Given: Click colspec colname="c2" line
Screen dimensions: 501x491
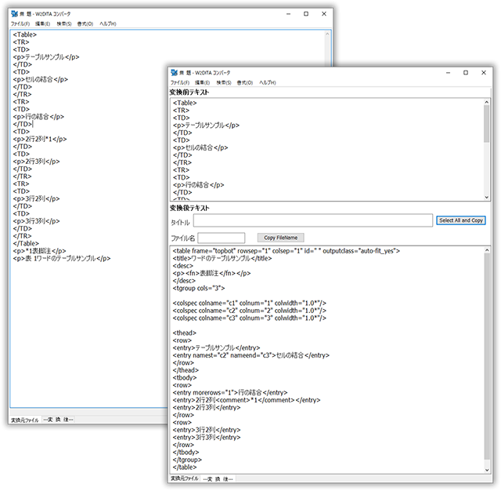Looking at the screenshot, I should 250,311.
